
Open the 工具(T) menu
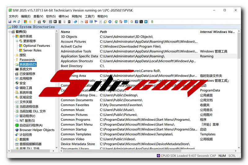point(90,16)
